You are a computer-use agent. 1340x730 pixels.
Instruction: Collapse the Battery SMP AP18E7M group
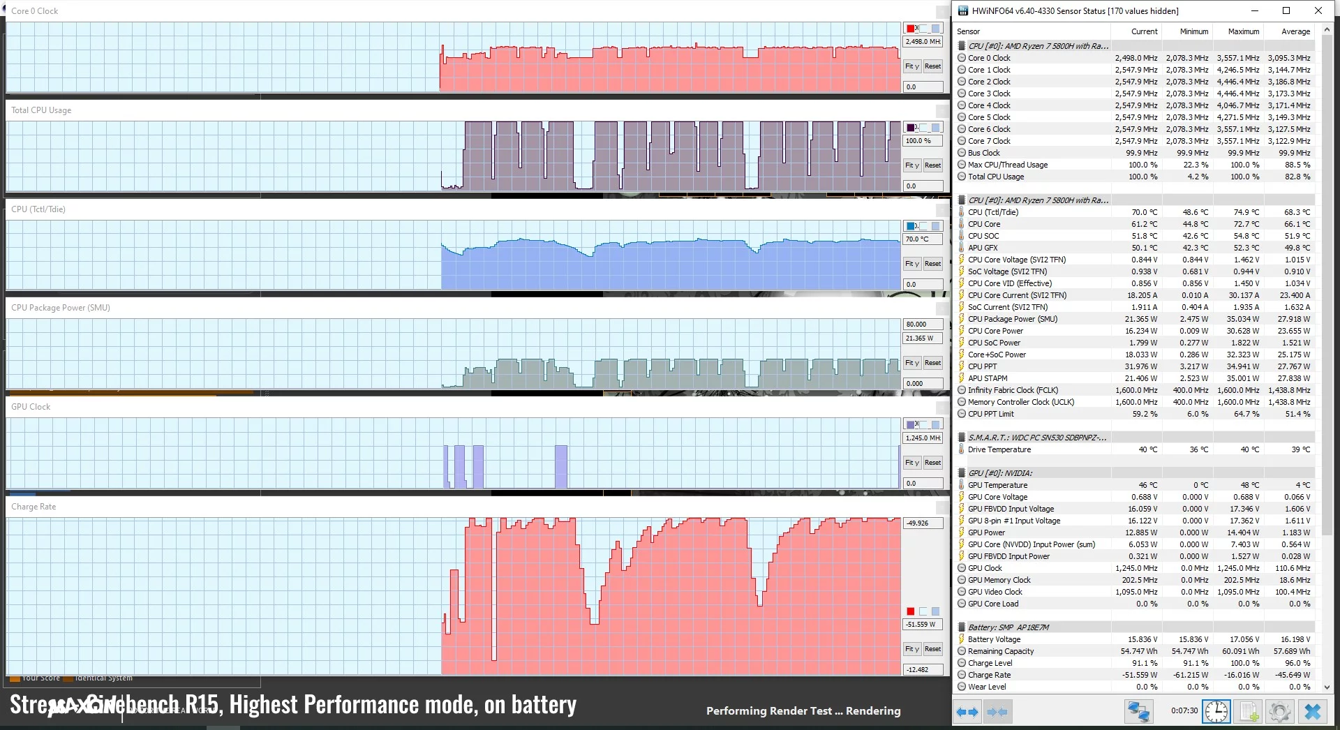pos(1008,627)
